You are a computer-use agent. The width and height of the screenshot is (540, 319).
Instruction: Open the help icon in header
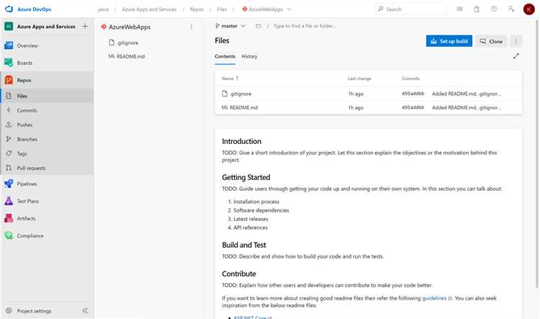point(494,9)
